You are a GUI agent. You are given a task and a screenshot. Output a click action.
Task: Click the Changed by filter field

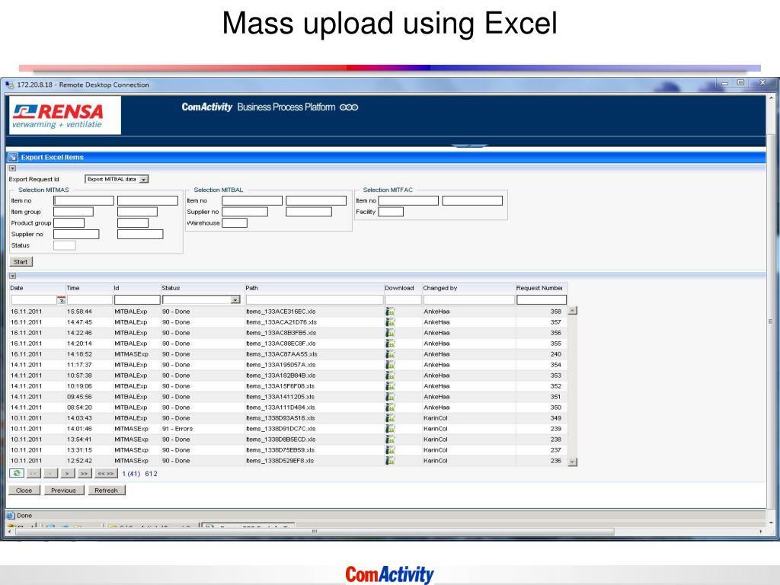tap(469, 300)
